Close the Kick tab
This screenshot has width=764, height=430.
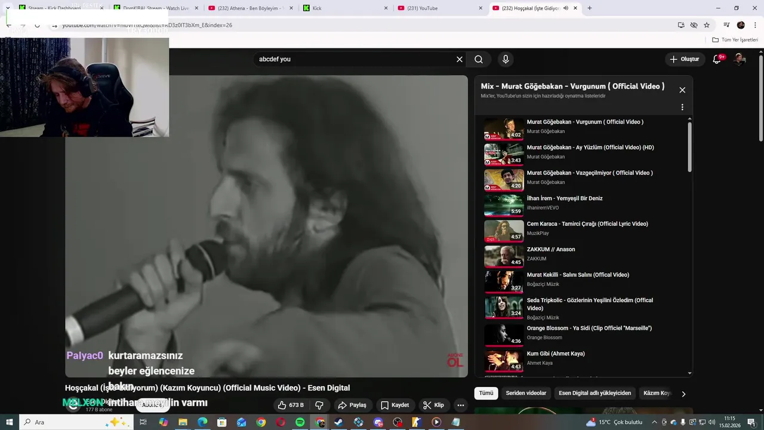click(x=386, y=8)
